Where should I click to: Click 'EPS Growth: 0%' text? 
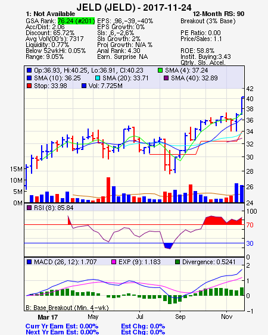coord(121,27)
